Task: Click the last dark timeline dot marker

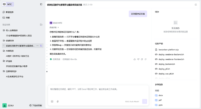Action: 47,72
